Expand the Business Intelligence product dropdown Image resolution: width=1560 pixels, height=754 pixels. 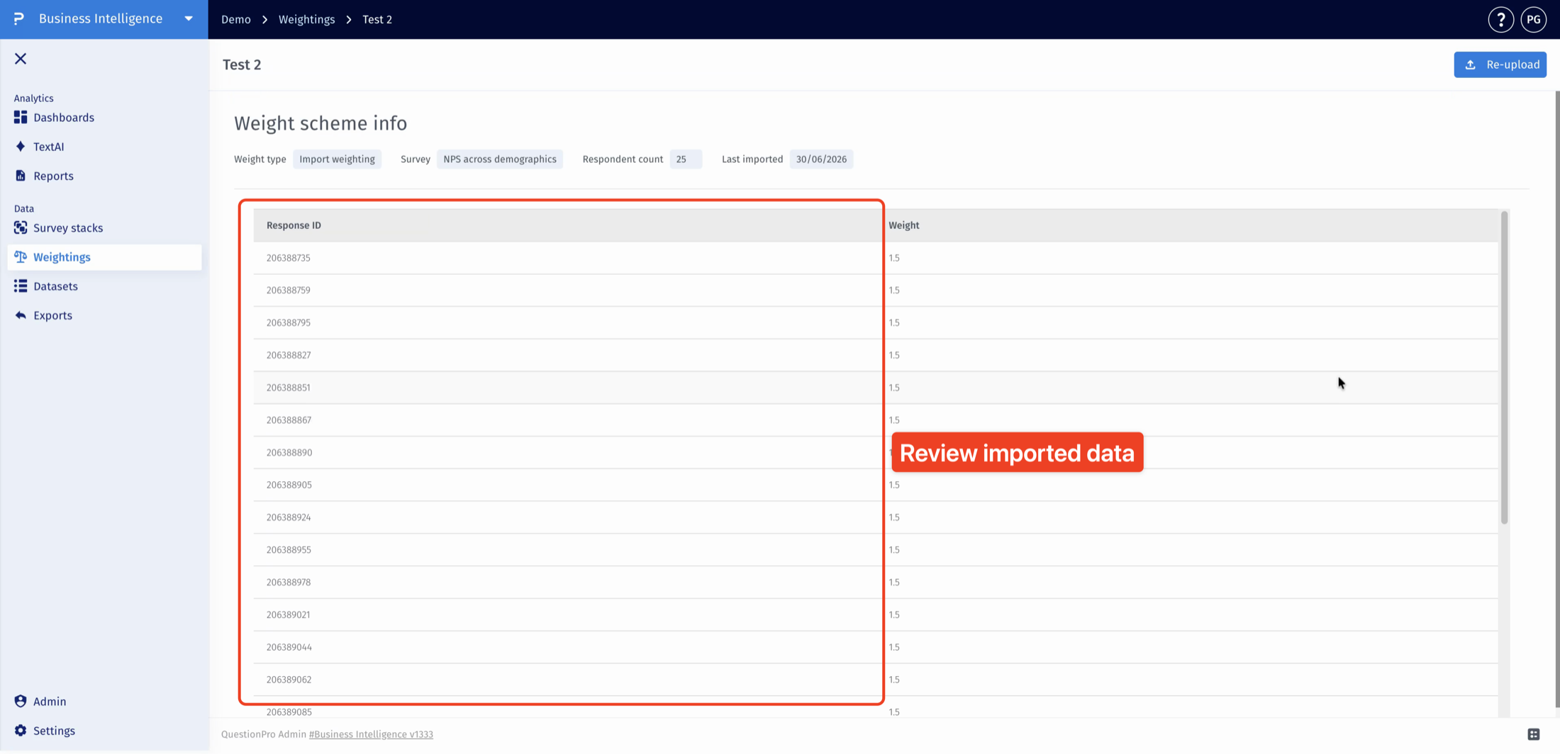[x=189, y=18]
